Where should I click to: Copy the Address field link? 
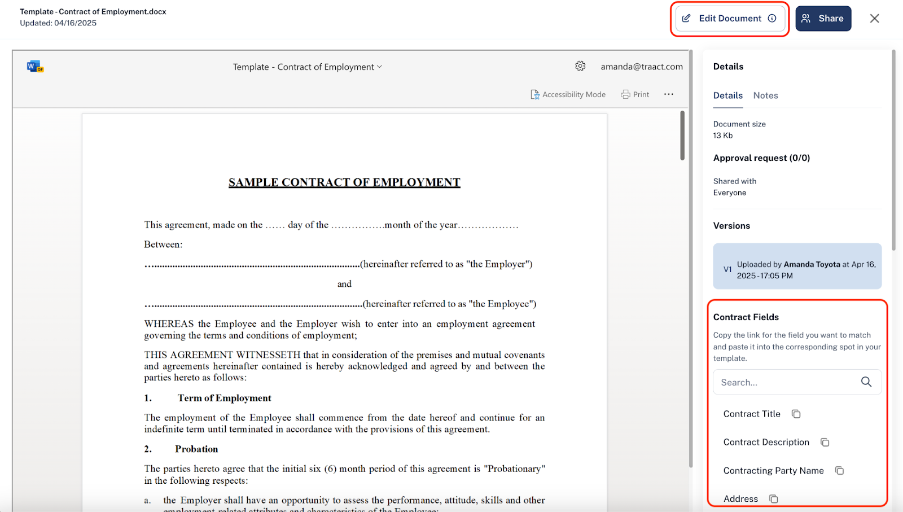(774, 499)
